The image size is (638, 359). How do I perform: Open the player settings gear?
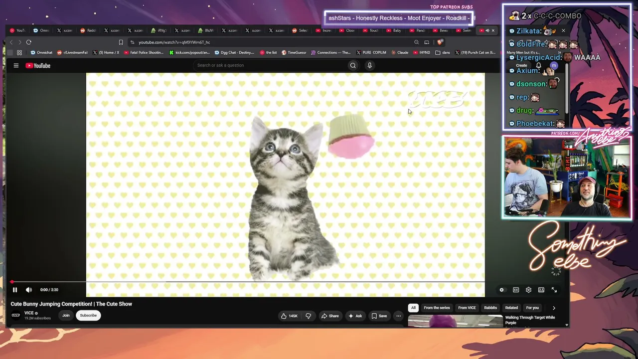[x=528, y=290]
